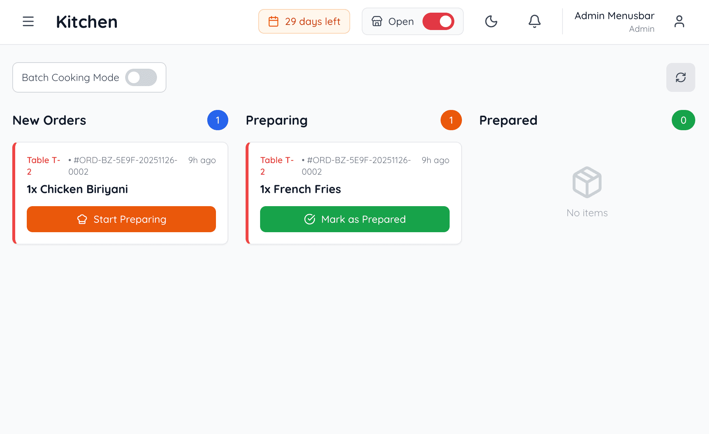Screen dimensions: 709x434
Task: Click the storefront icon next to Open
Action: 377,21
